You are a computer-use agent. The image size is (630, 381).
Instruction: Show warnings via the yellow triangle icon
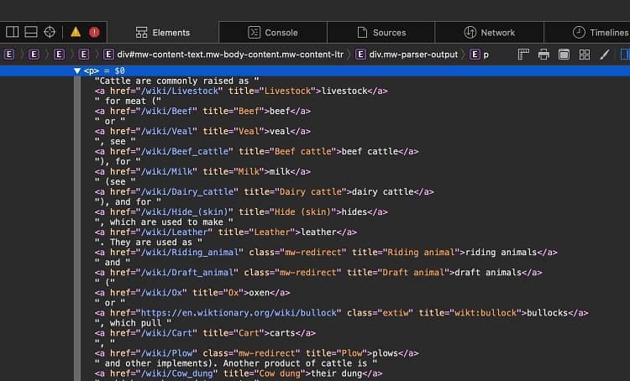pyautogui.click(x=76, y=32)
